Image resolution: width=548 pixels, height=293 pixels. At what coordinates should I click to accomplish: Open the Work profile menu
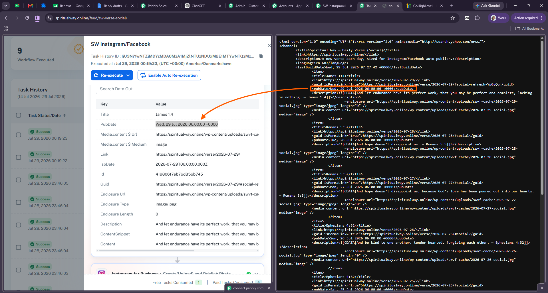(x=498, y=18)
